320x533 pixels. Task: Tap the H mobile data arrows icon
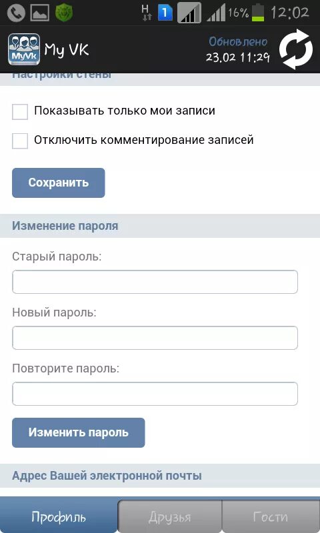(147, 13)
